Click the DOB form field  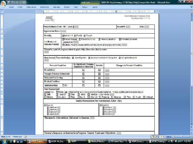147,27
